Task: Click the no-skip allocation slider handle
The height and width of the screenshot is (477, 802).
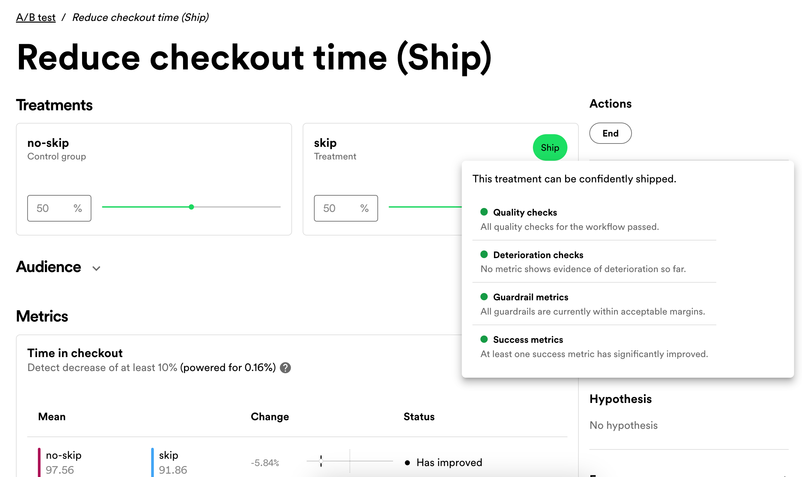Action: coord(192,207)
